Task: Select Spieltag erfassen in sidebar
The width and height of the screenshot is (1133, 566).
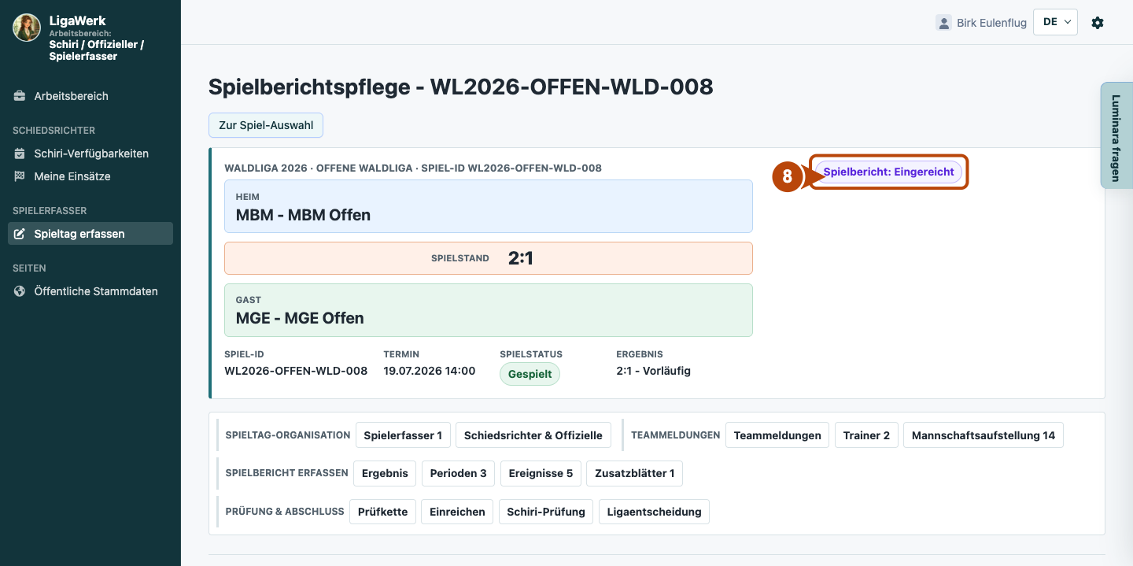Action: 90,234
